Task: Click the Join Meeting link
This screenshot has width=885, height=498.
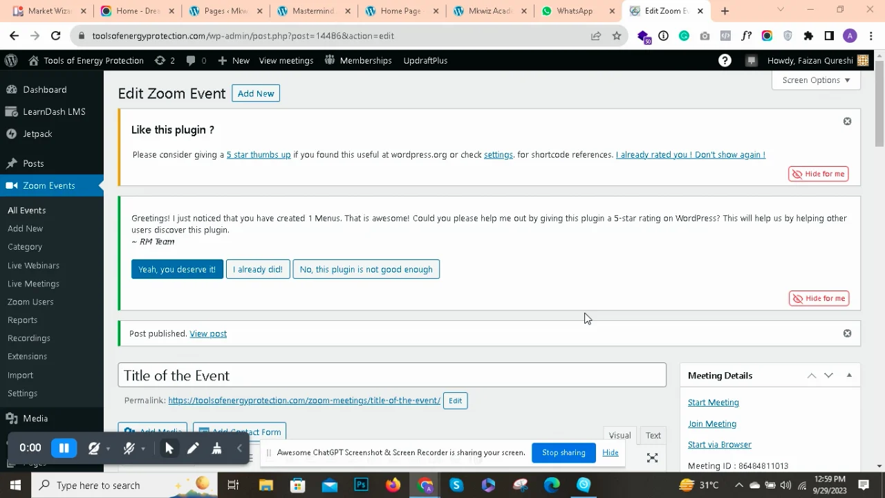Action: (712, 424)
